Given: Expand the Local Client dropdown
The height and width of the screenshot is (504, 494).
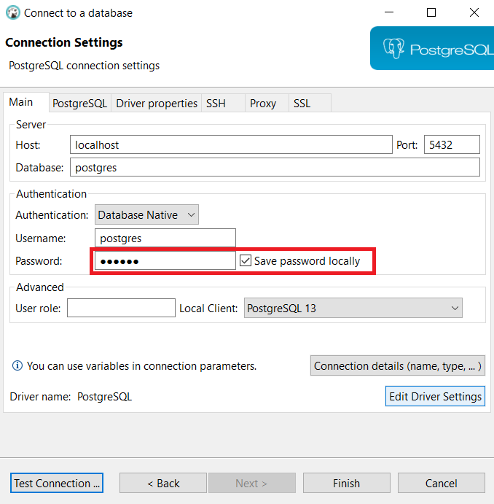Looking at the screenshot, I should [353, 309].
